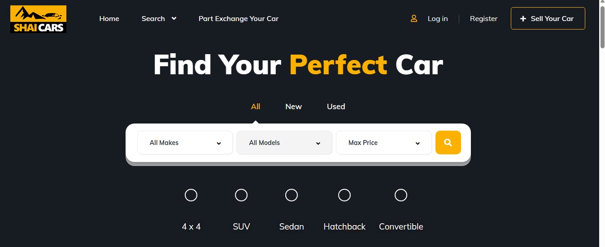The height and width of the screenshot is (247, 605).
Task: Go to the Home page link
Action: [109, 18]
